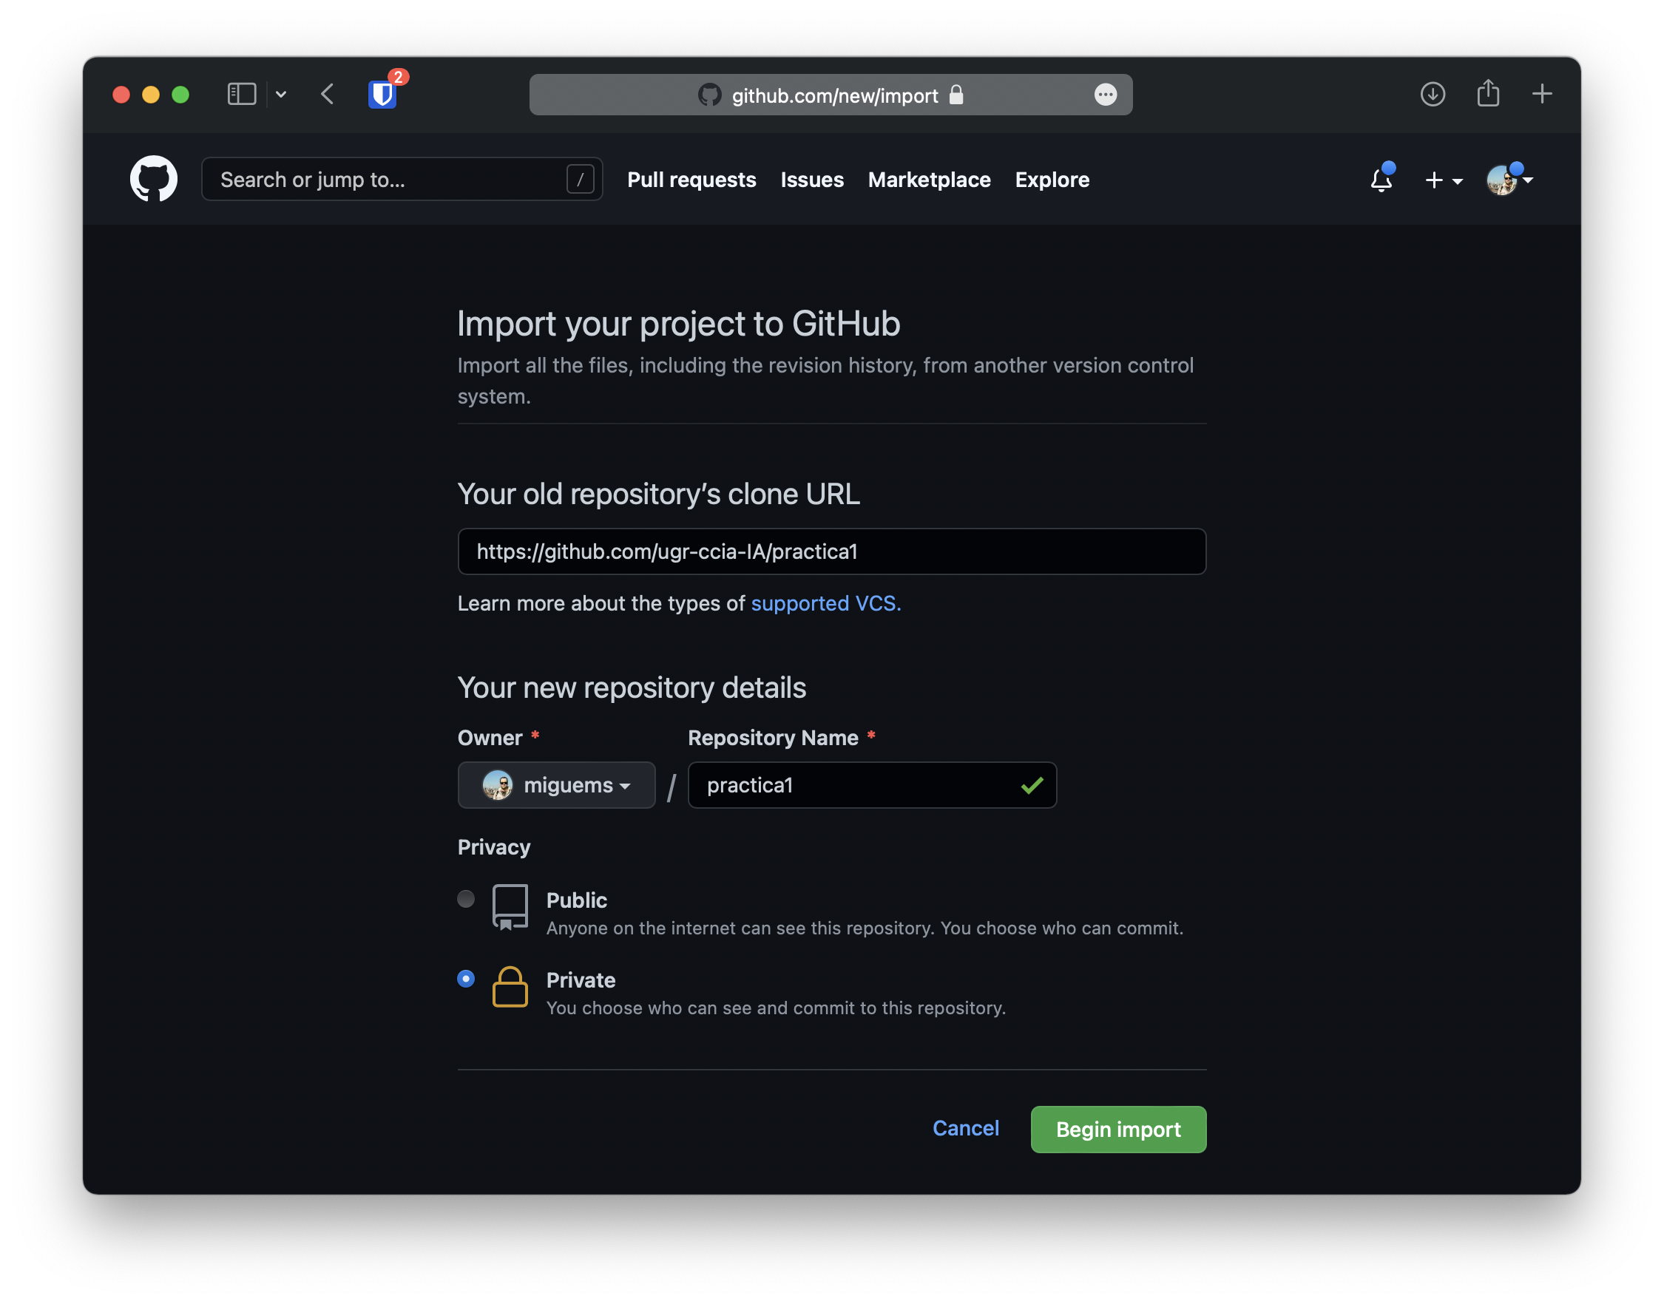The image size is (1664, 1304).
Task: Go back with the back arrow
Action: click(x=328, y=95)
